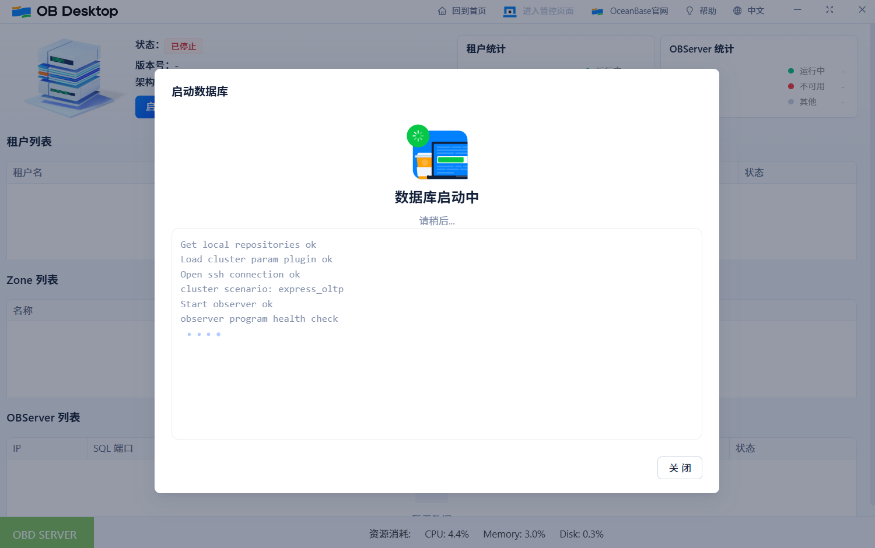This screenshot has width=875, height=548.
Task: Open the 中文 language selector
Action: click(755, 10)
